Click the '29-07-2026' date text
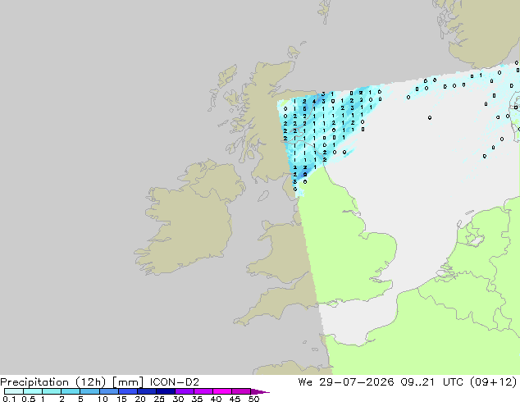520x402 pixels. coord(356,382)
